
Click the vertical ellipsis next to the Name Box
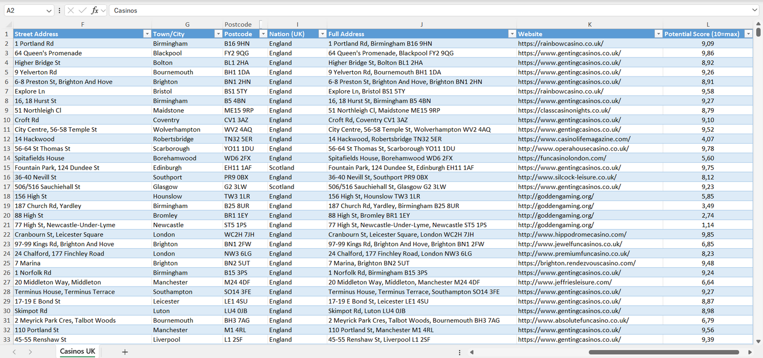click(x=59, y=10)
